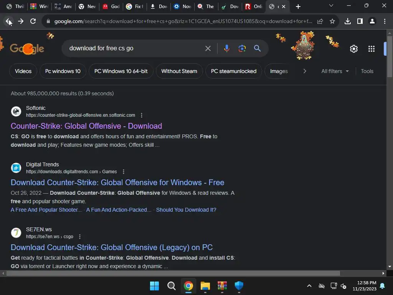
Task: Click the horizontal scrollbar thumb
Action: pos(173,273)
